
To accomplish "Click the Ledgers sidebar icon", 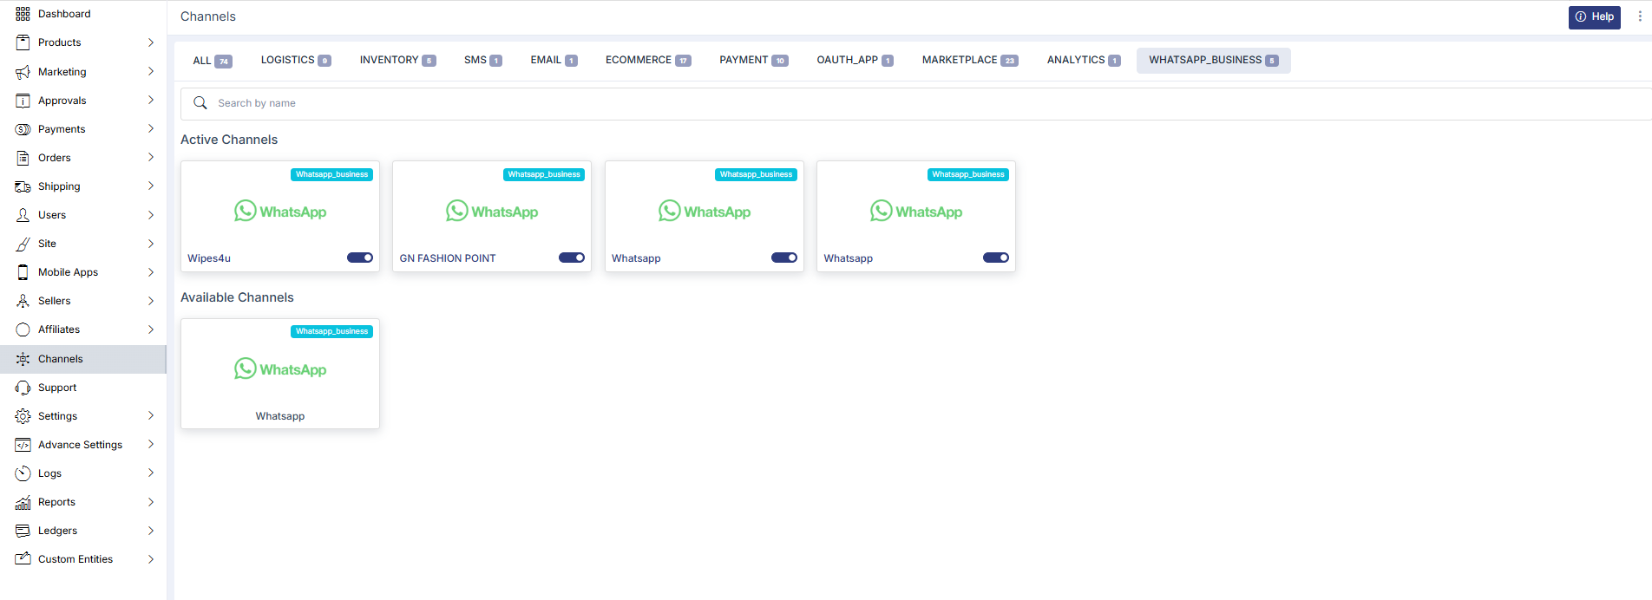I will (23, 531).
